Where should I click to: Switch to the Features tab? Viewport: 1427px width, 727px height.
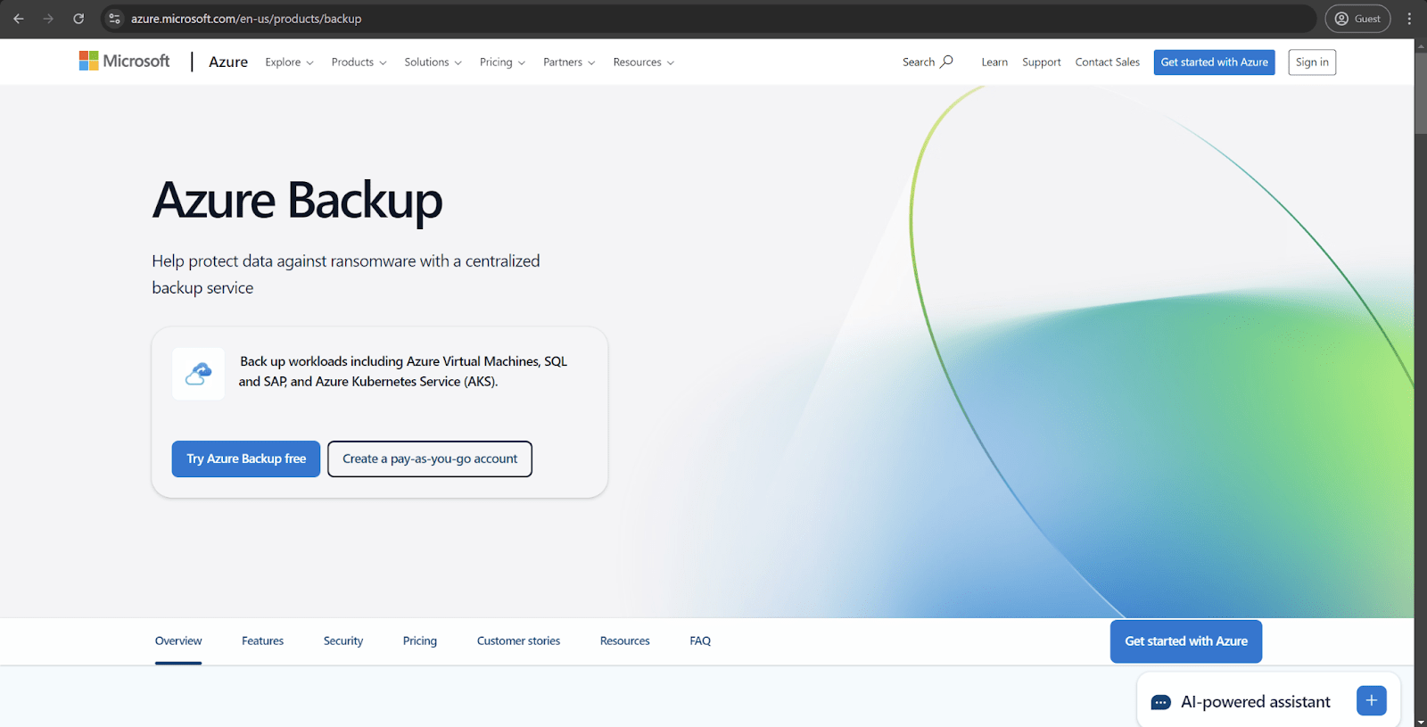(x=262, y=641)
